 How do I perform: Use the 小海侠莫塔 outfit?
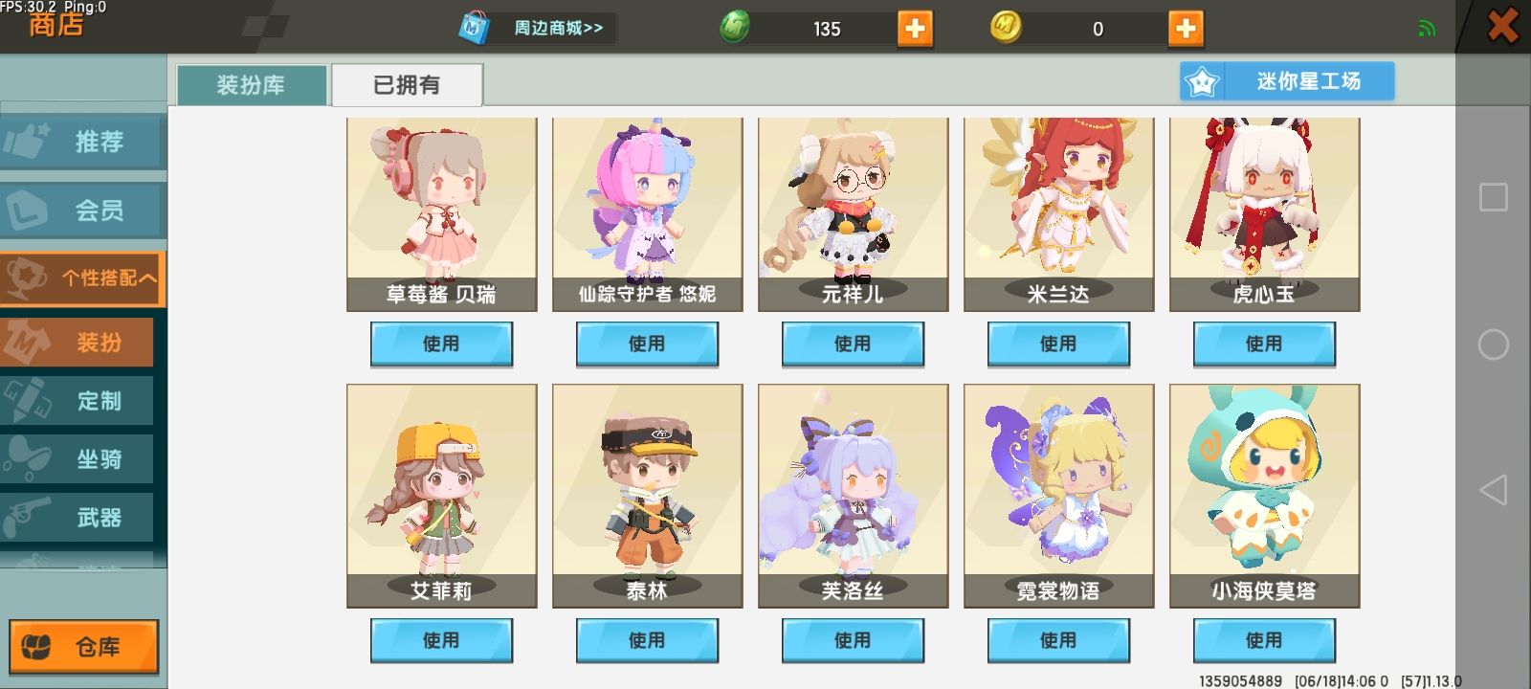click(1264, 641)
